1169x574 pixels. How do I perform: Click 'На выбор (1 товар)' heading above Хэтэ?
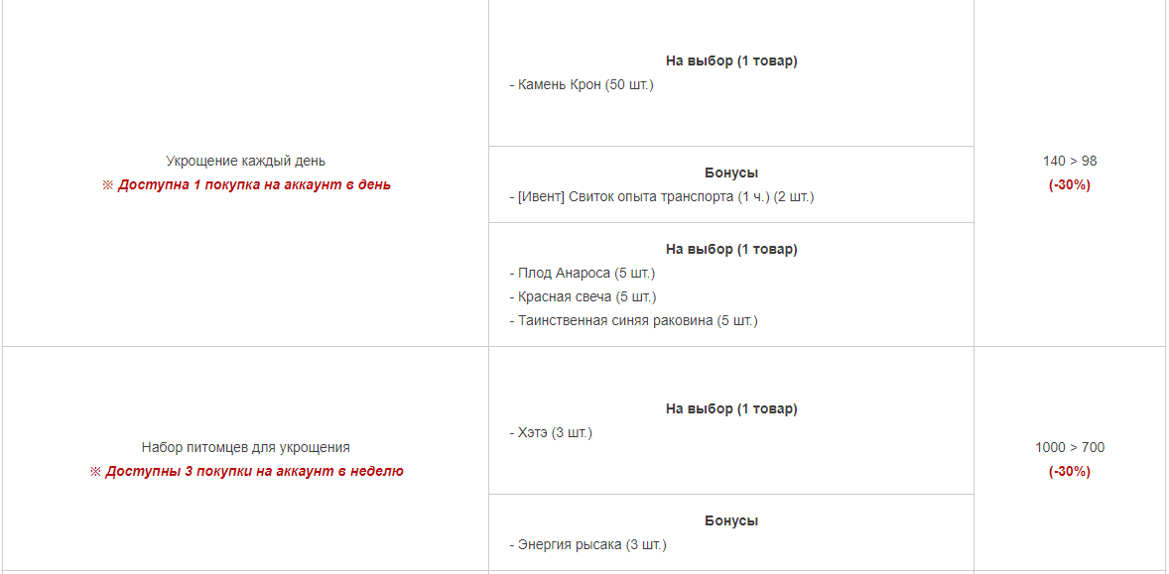731,408
